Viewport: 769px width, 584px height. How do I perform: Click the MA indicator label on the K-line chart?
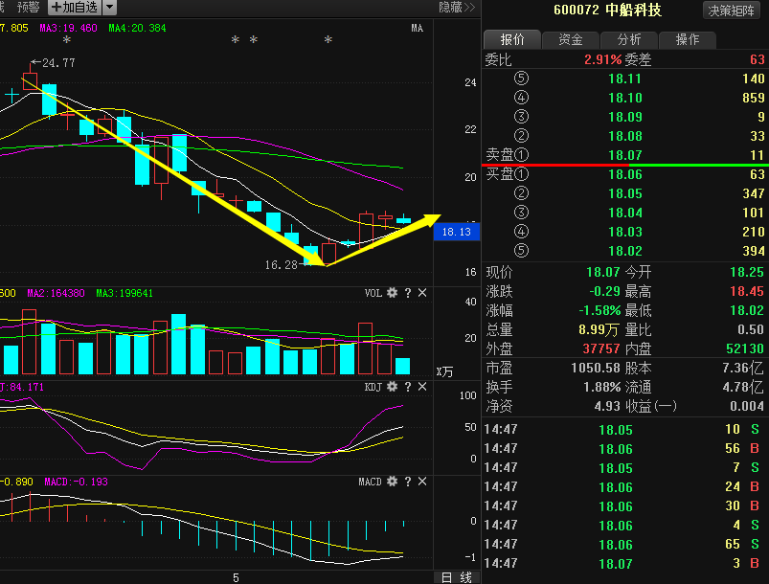click(417, 28)
